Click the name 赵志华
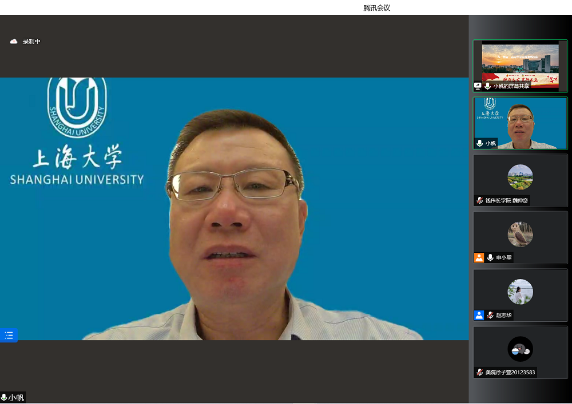This screenshot has height=404, width=572. click(504, 315)
